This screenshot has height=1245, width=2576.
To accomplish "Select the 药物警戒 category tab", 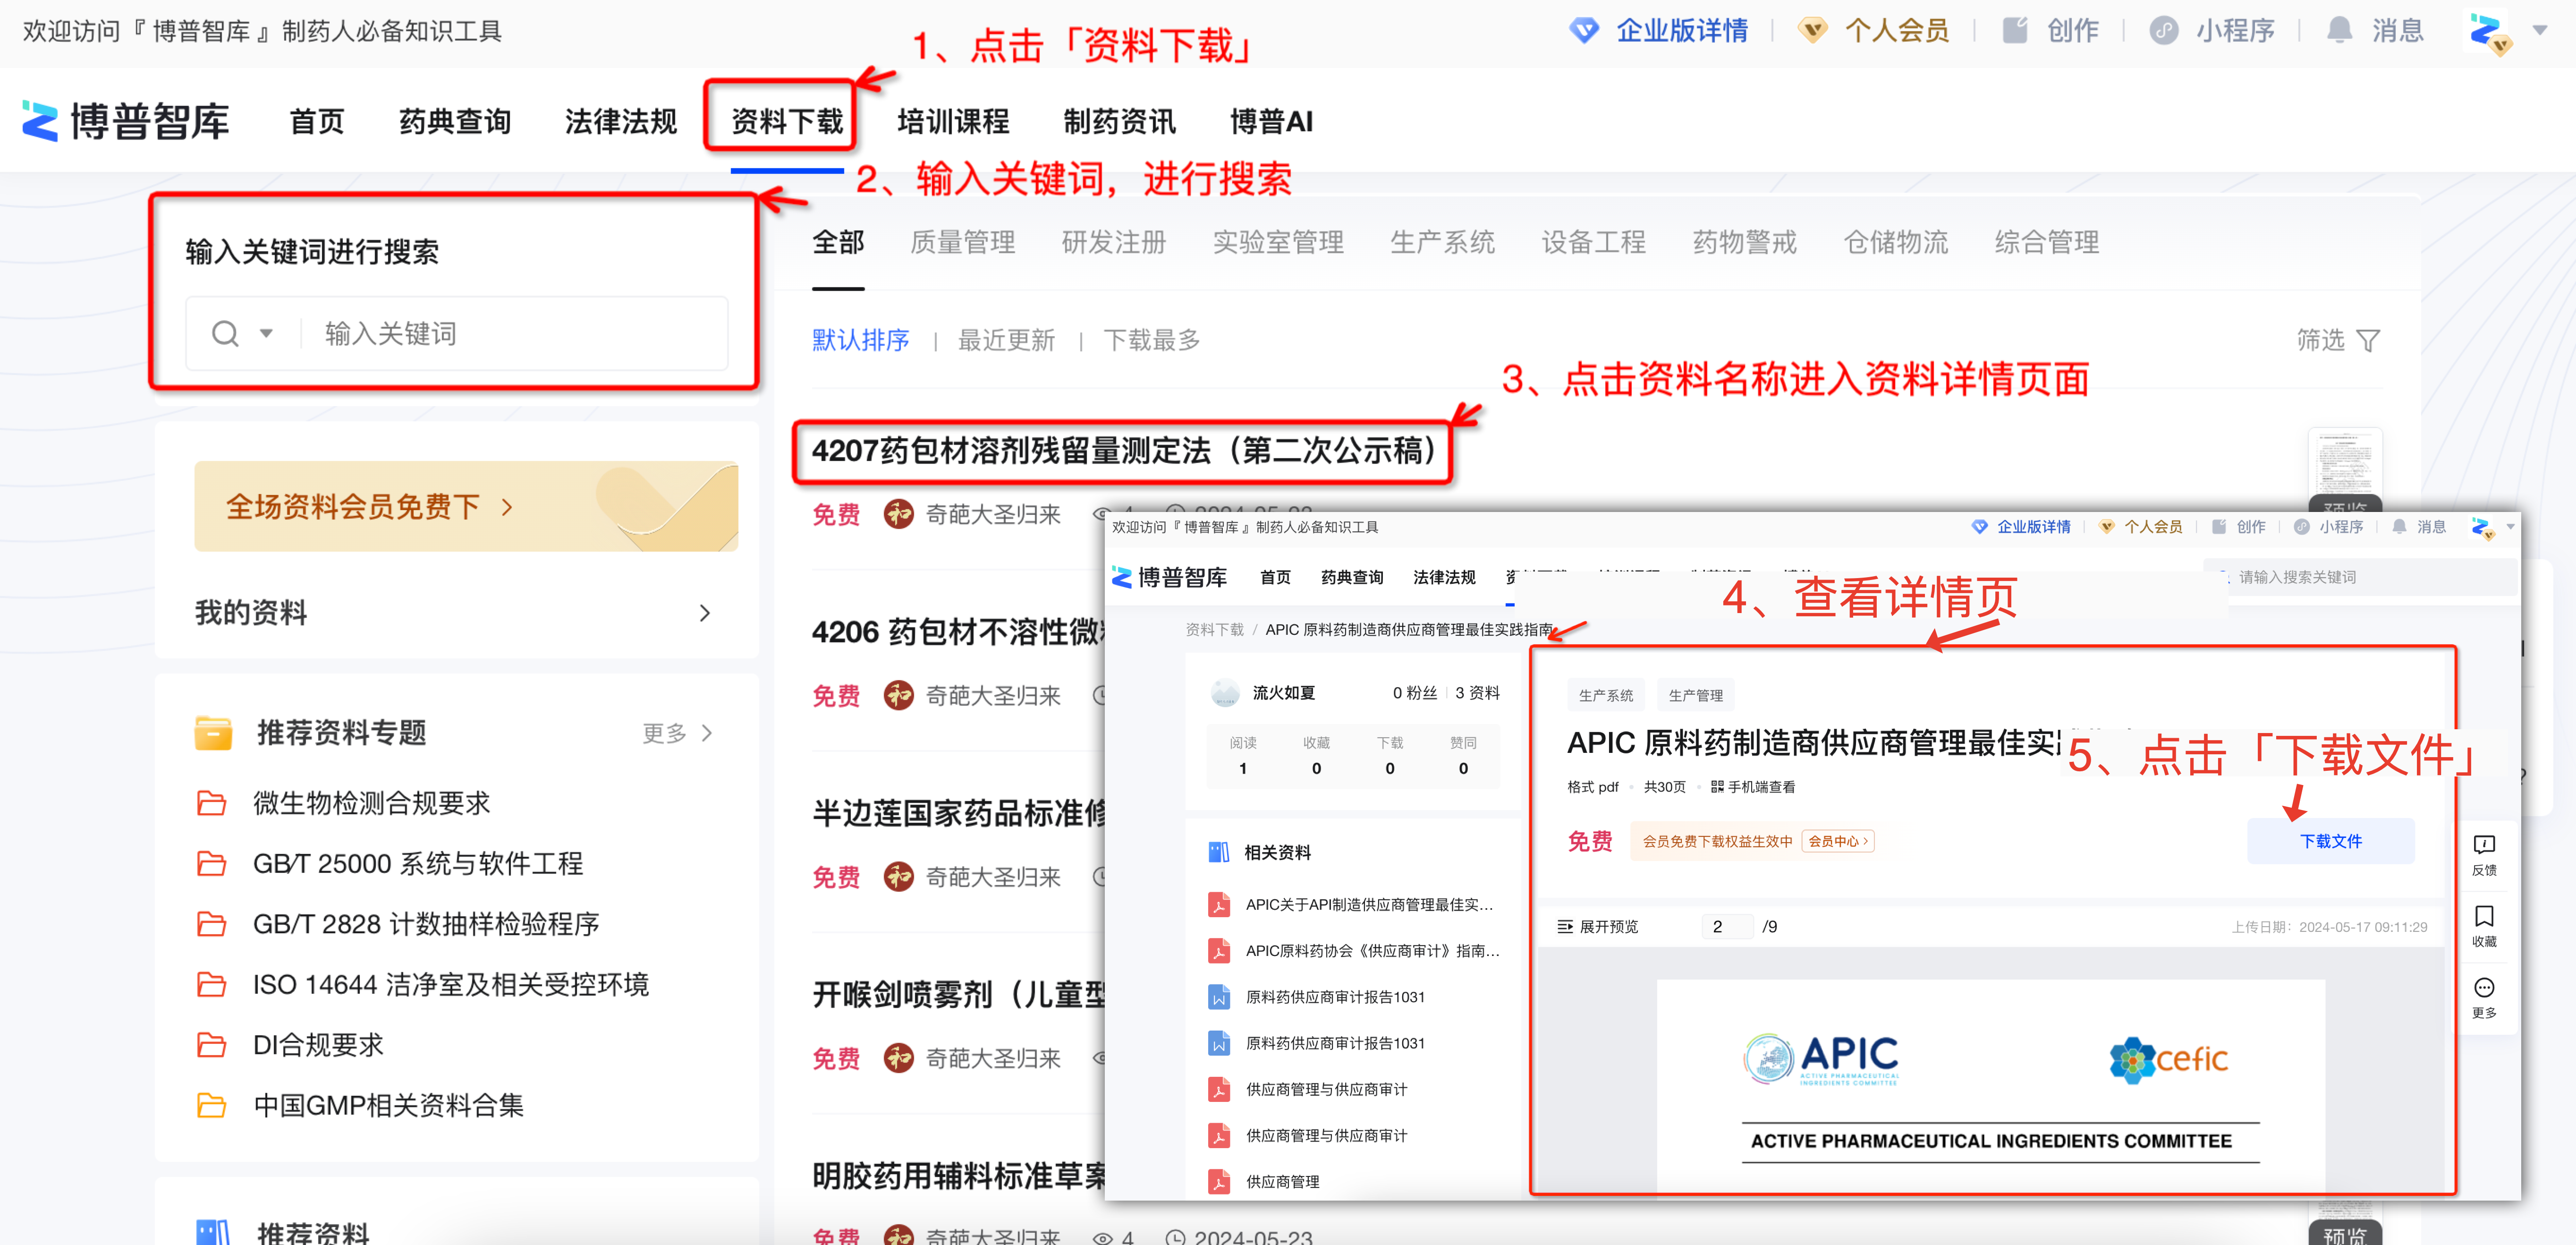I will (1745, 242).
